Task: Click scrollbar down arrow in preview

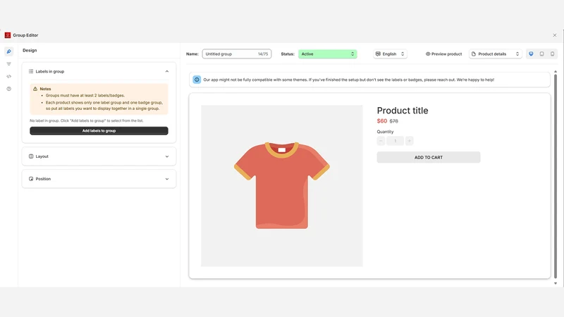Action: pyautogui.click(x=556, y=283)
